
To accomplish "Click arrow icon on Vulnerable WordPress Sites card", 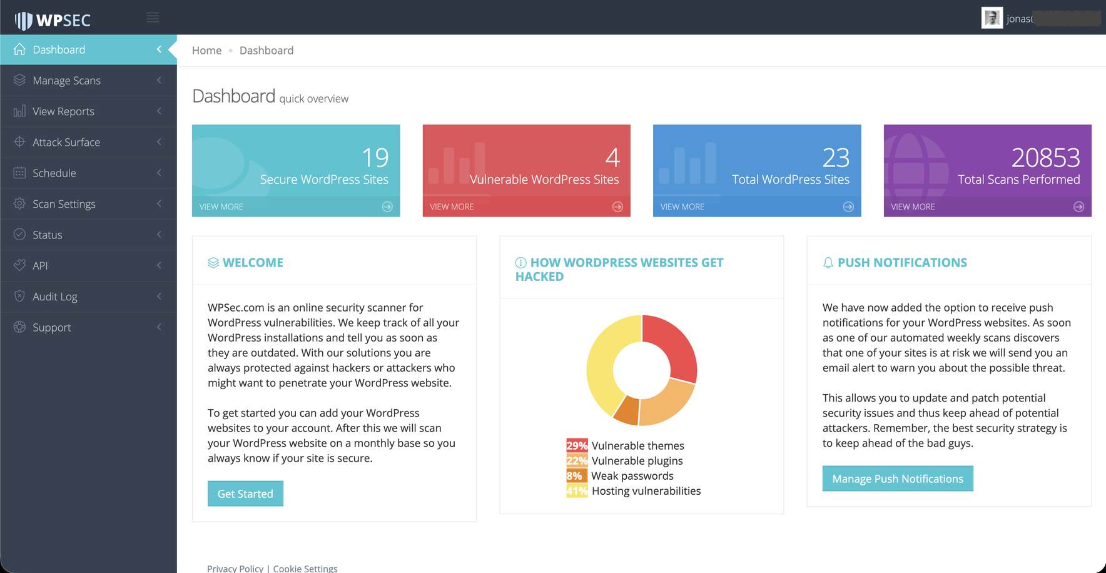I will (617, 207).
